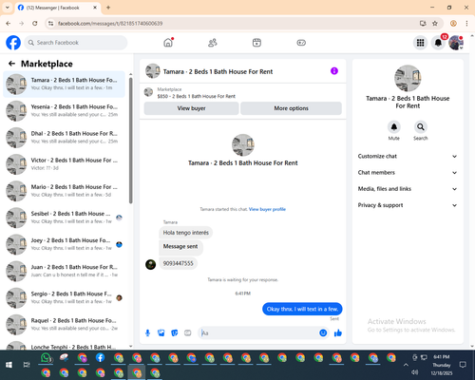The width and height of the screenshot is (475, 380).
Task: Click the conversation list scrollbar
Action: [x=131, y=141]
